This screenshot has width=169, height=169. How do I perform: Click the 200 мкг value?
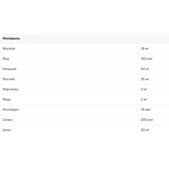(x=147, y=120)
